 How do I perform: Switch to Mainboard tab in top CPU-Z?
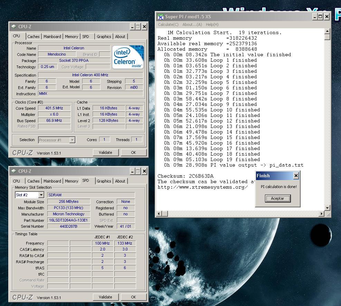point(52,37)
